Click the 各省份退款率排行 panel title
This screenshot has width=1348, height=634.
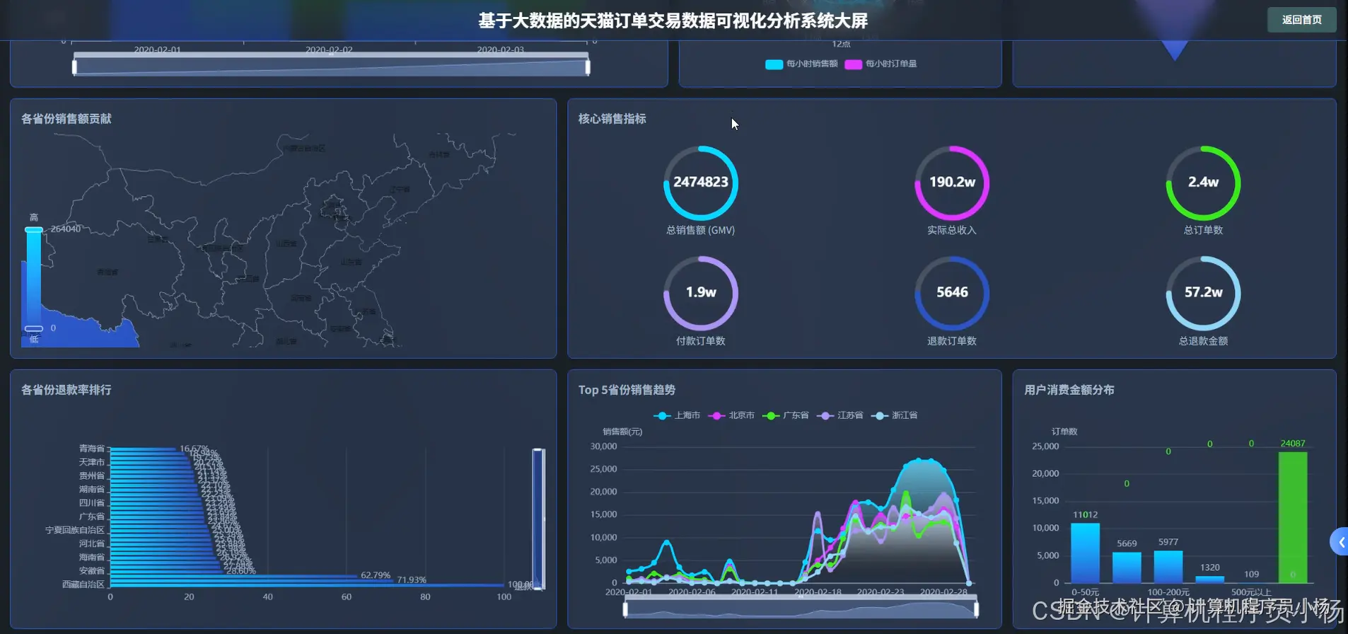66,390
